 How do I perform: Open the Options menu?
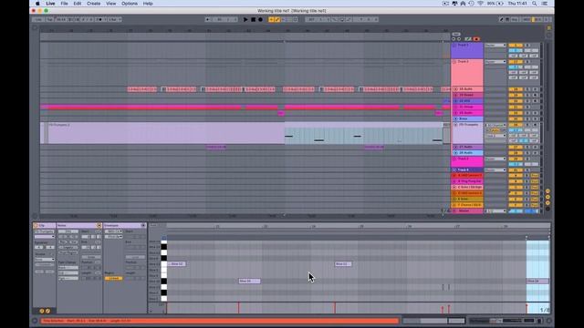(x=130, y=4)
